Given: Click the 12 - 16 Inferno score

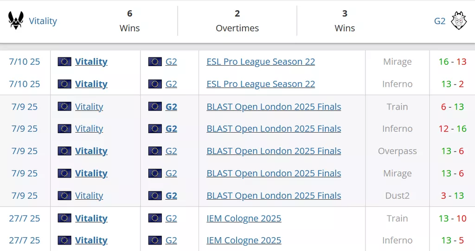Looking at the screenshot, I should click(x=452, y=129).
